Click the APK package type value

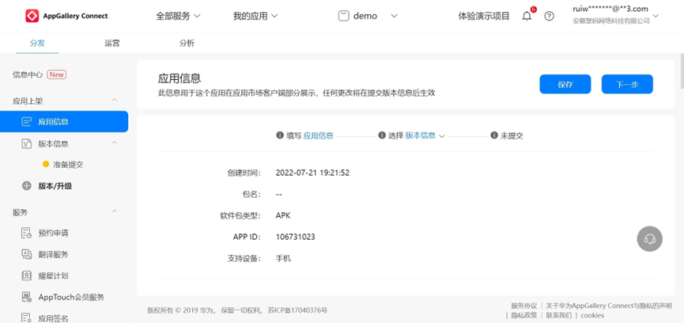pos(283,215)
